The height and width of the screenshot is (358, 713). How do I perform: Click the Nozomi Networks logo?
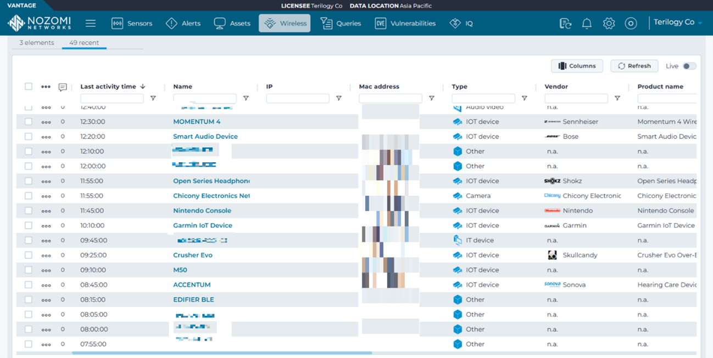[39, 23]
